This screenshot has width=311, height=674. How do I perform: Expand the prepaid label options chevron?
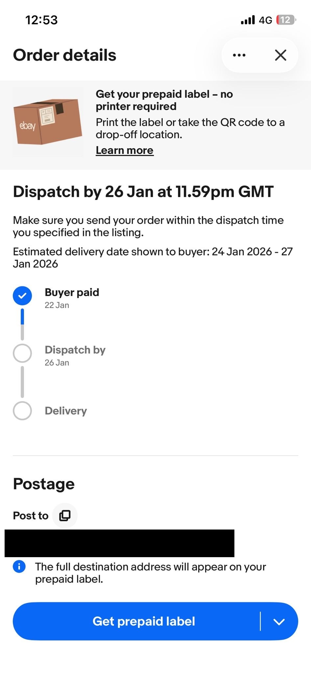(x=279, y=621)
